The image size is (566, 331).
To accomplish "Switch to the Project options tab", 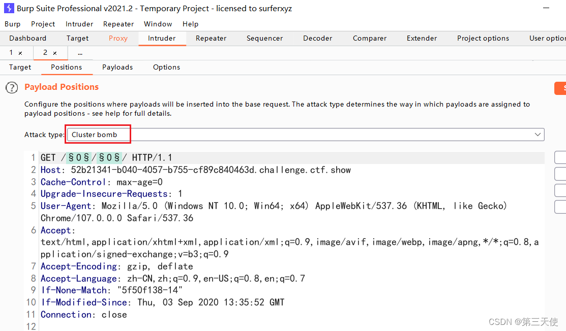I will (483, 38).
